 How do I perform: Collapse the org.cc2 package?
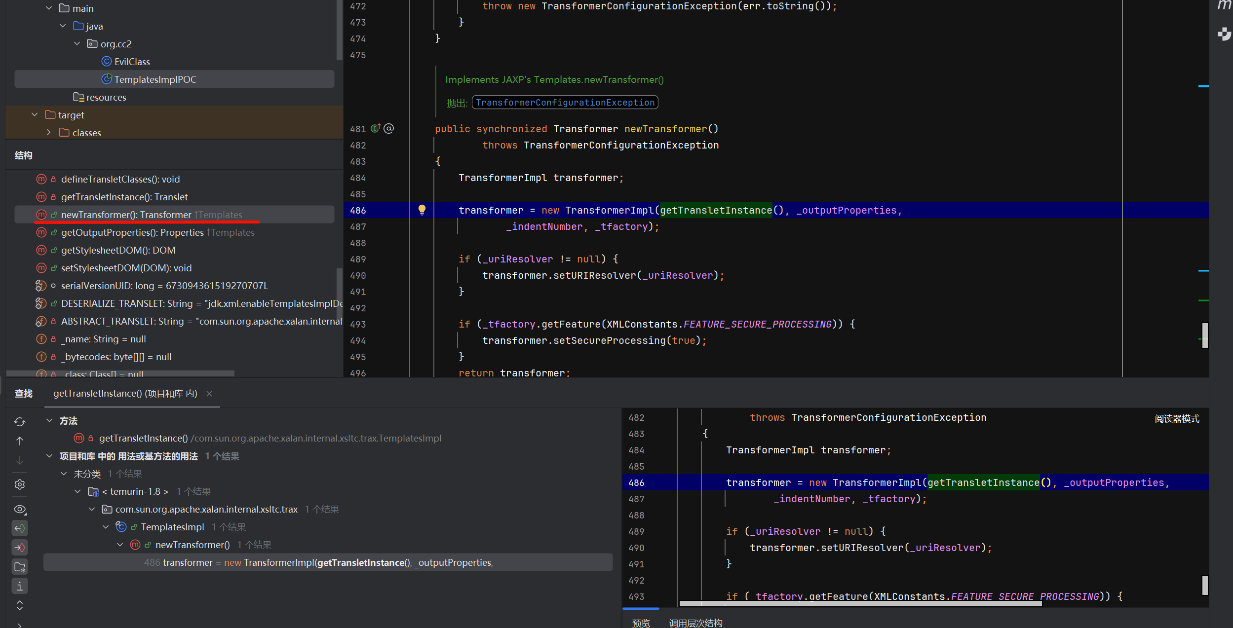pyautogui.click(x=77, y=43)
